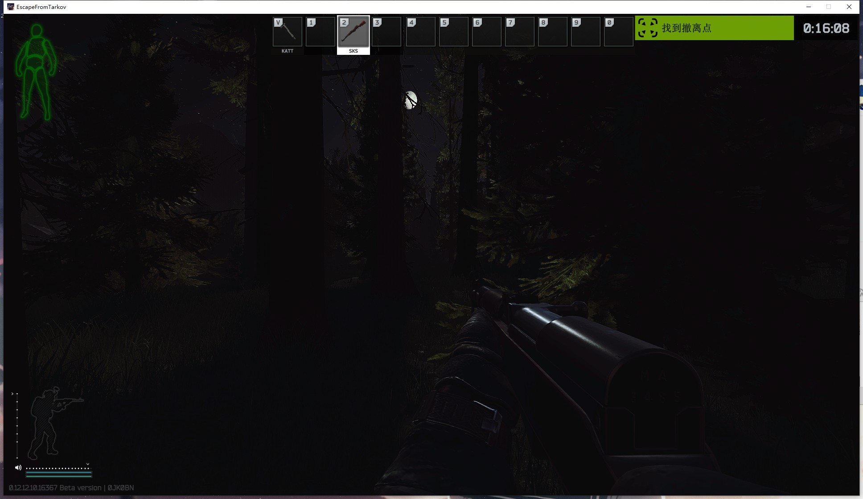Click the KATT label under slot V
Image resolution: width=863 pixels, height=499 pixels.
pyautogui.click(x=288, y=51)
